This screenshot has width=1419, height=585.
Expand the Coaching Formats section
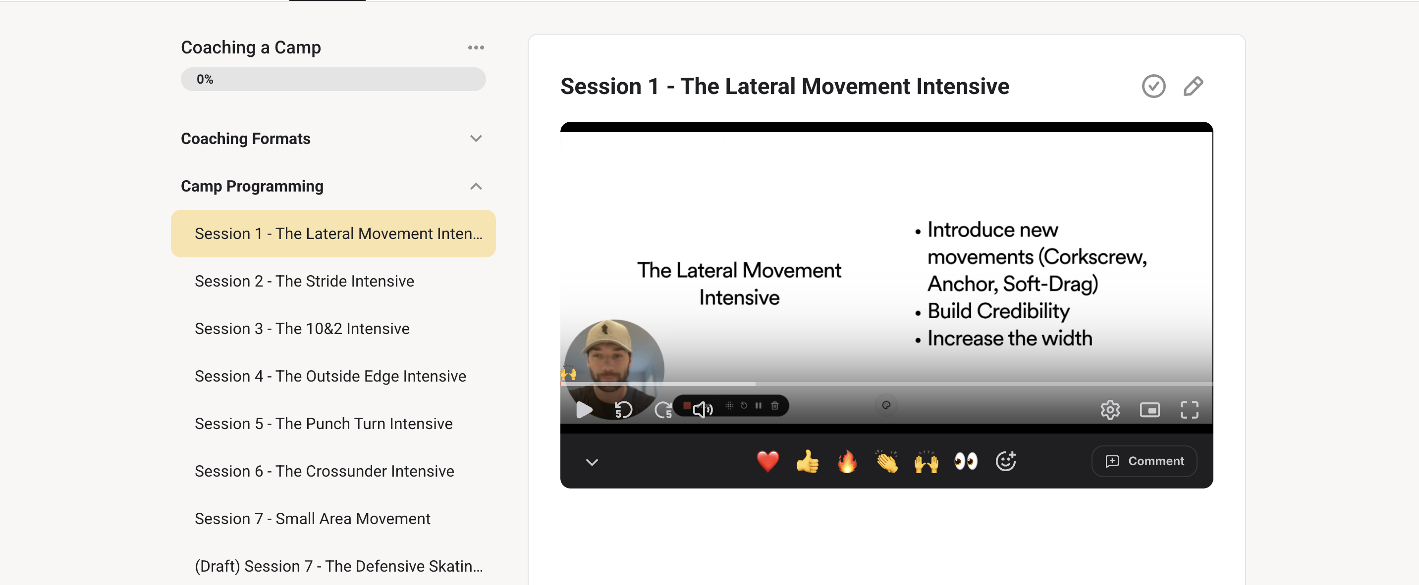point(476,139)
